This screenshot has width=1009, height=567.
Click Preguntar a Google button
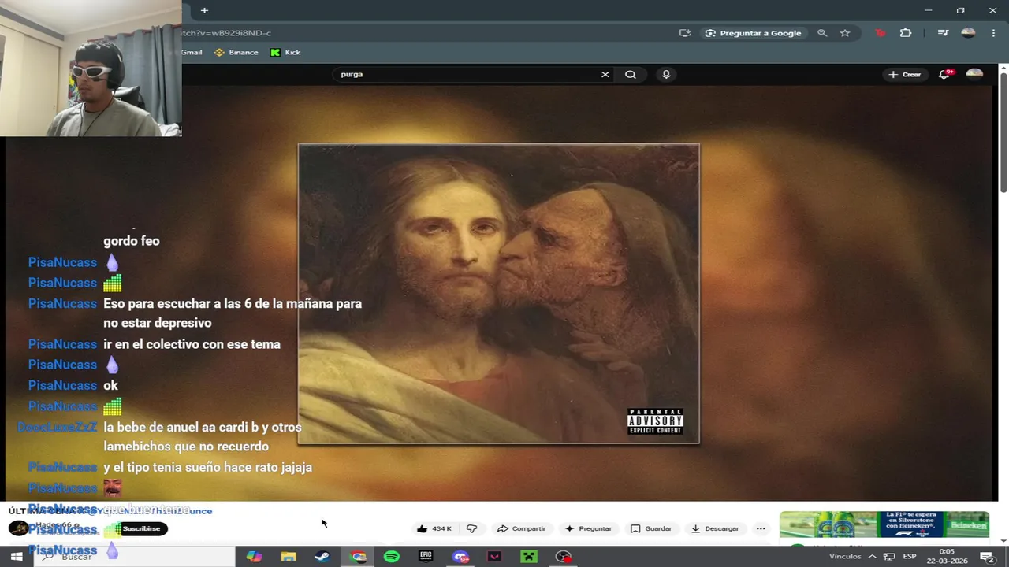click(754, 33)
